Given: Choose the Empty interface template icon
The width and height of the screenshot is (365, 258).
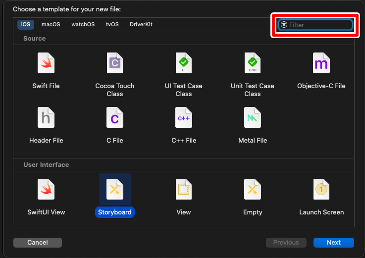Looking at the screenshot, I should pos(253,189).
